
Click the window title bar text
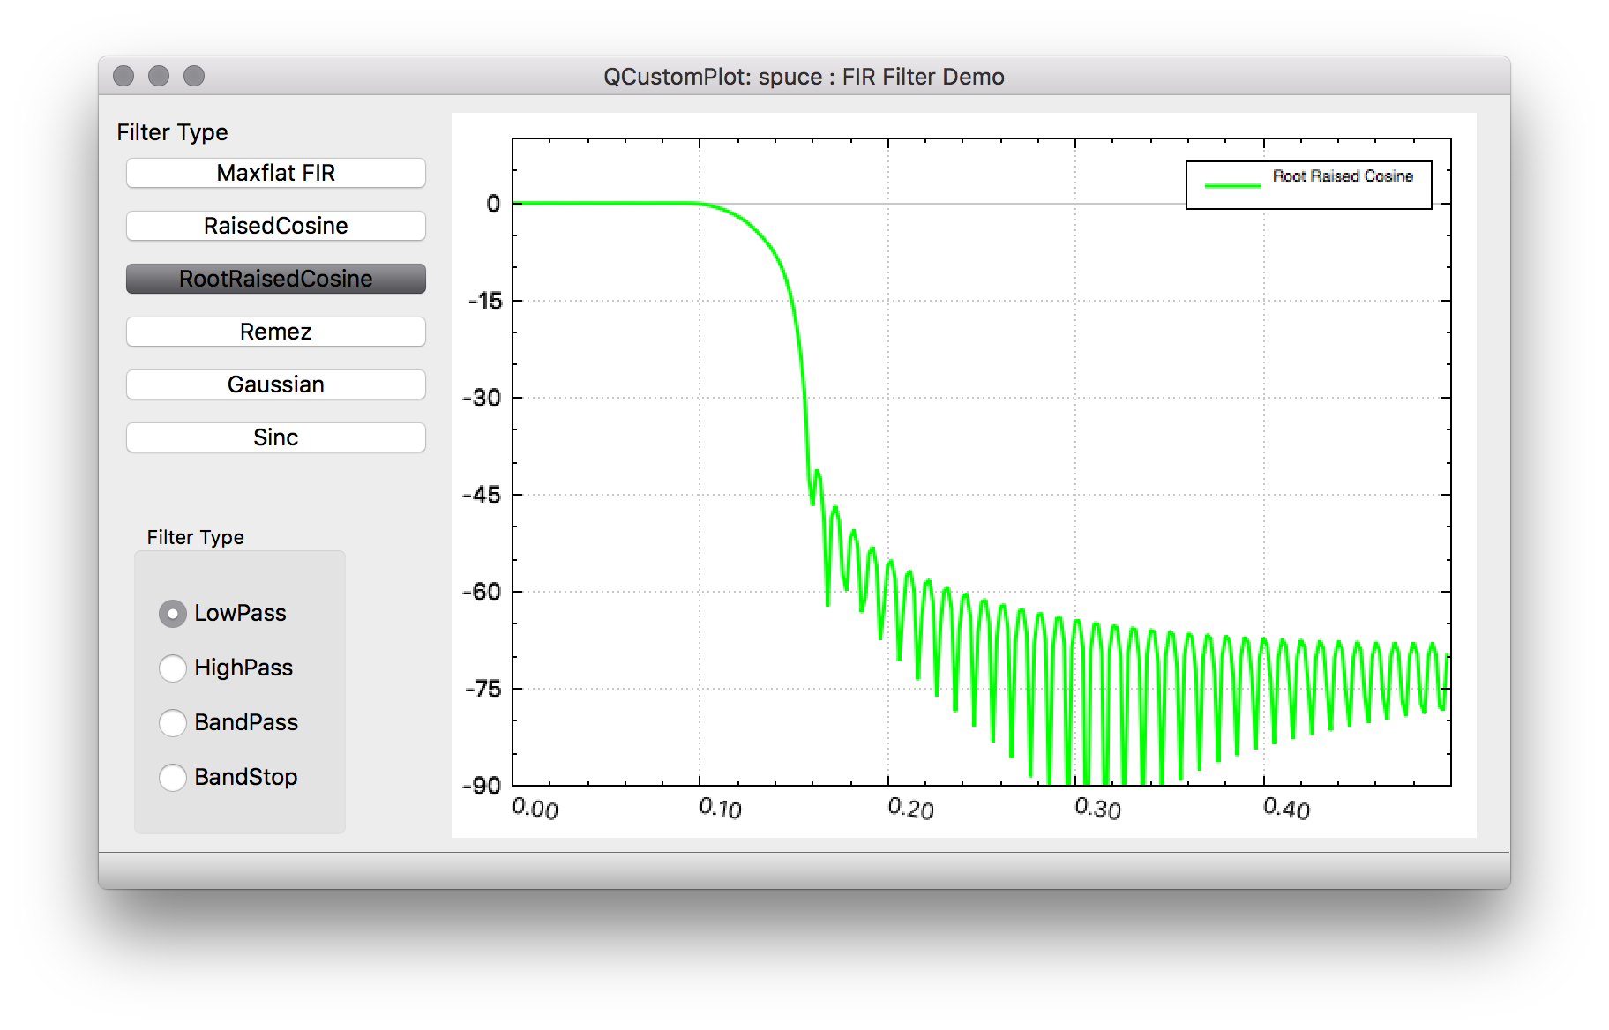[x=804, y=77]
